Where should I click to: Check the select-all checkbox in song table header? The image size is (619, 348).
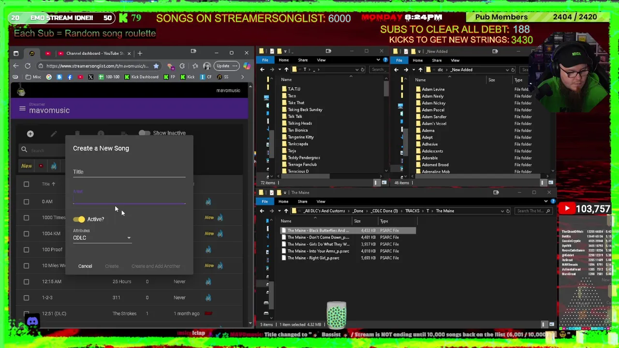[26, 184]
